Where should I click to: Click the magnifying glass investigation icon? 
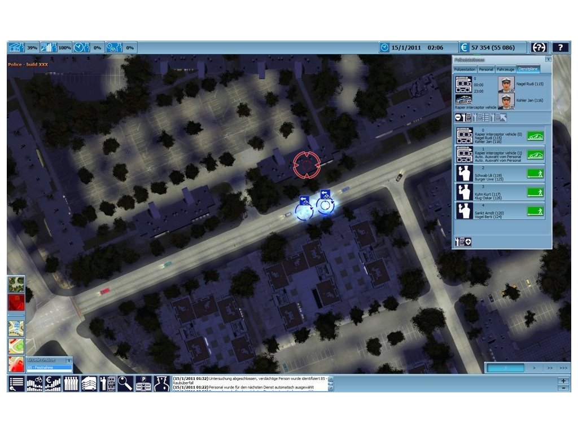point(125,383)
